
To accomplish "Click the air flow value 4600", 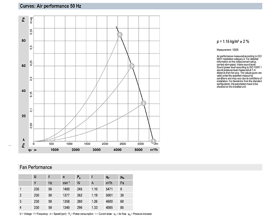I will click(109, 201).
